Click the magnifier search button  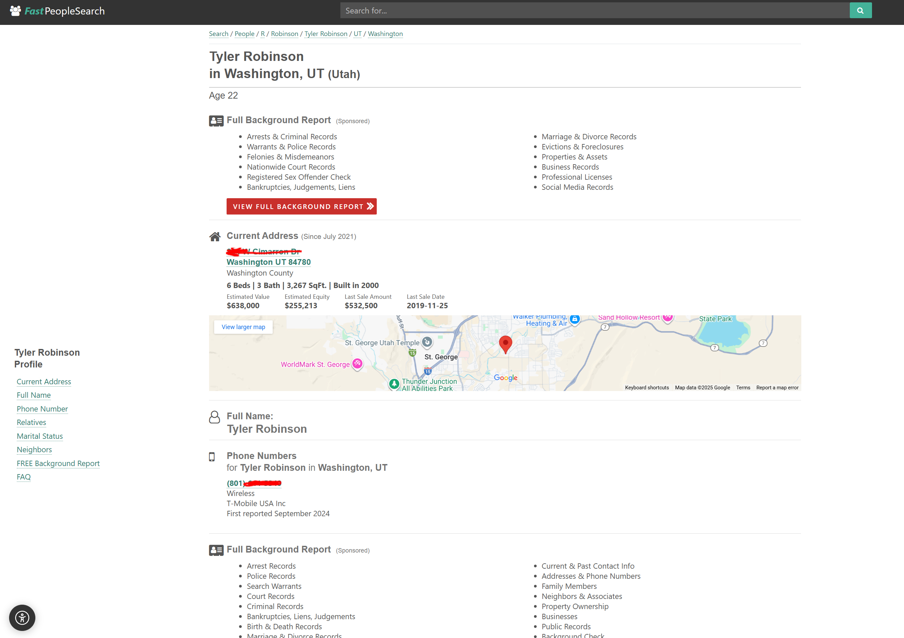pos(860,11)
